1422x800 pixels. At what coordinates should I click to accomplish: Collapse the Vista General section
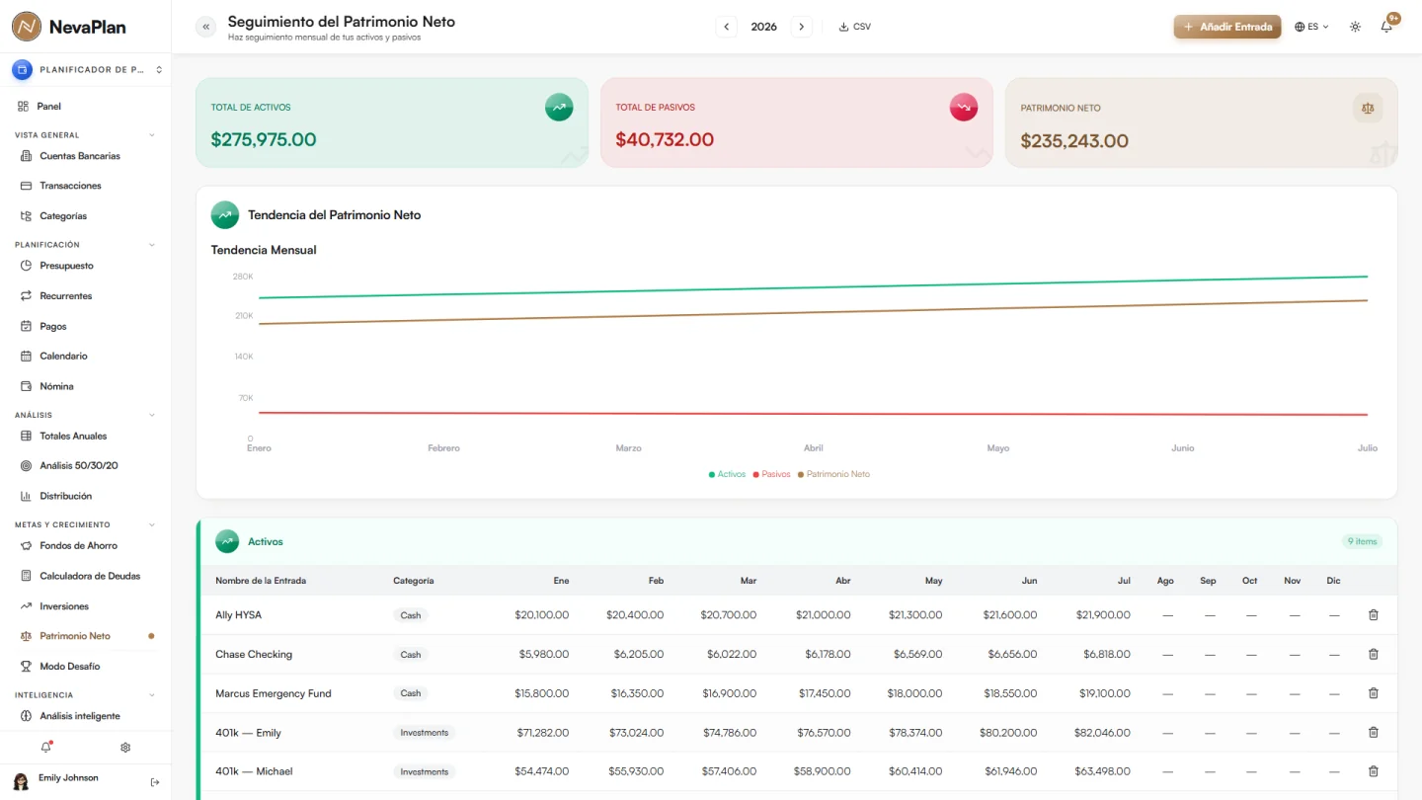pos(152,135)
